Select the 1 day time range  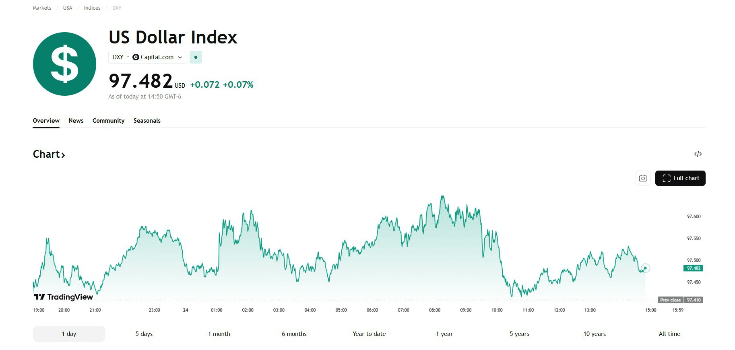tap(69, 334)
